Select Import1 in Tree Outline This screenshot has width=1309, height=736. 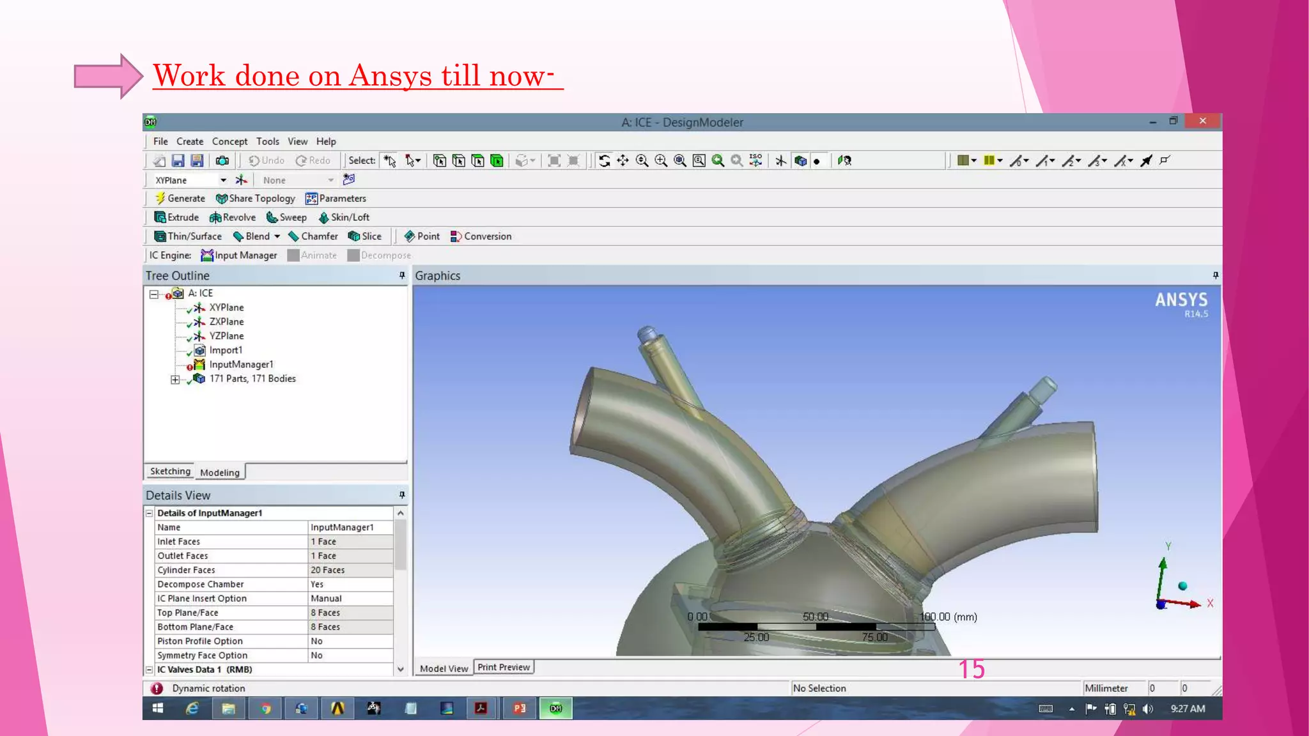[x=226, y=351]
